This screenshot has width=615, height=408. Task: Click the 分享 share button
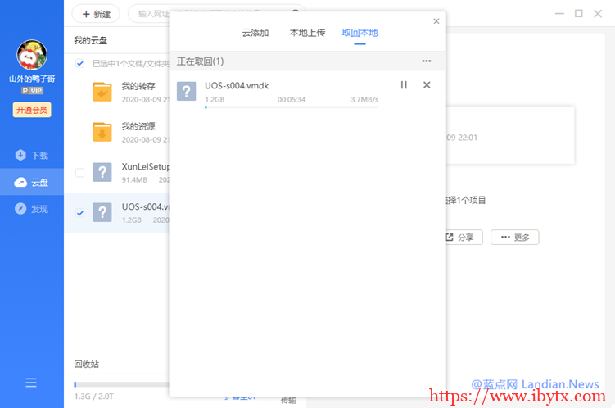point(459,238)
